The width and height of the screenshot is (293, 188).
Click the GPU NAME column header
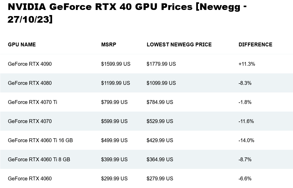22,45
